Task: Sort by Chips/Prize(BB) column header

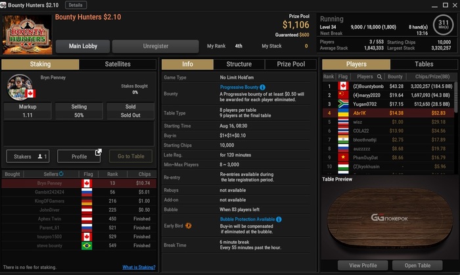Action: coord(432,77)
